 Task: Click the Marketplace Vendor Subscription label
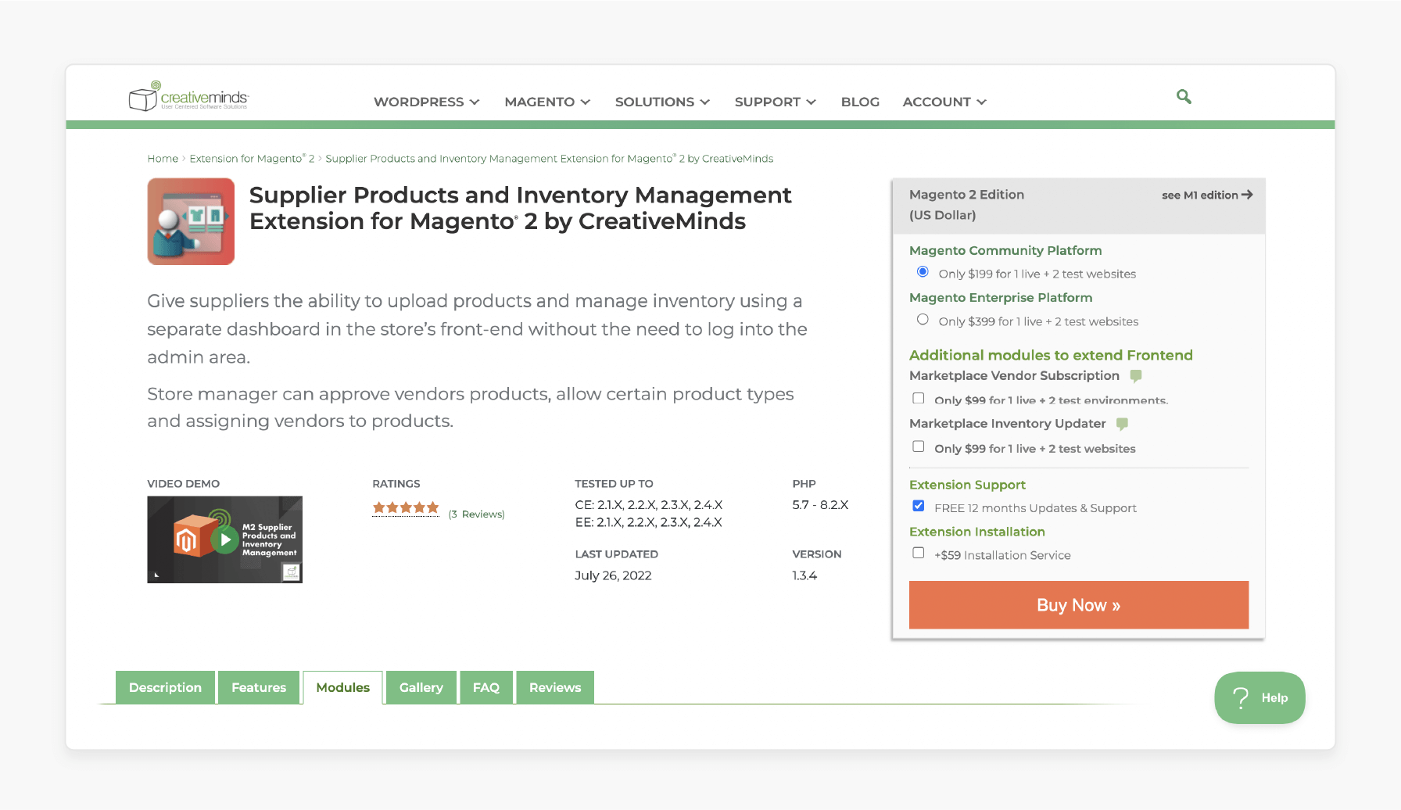click(x=1014, y=376)
